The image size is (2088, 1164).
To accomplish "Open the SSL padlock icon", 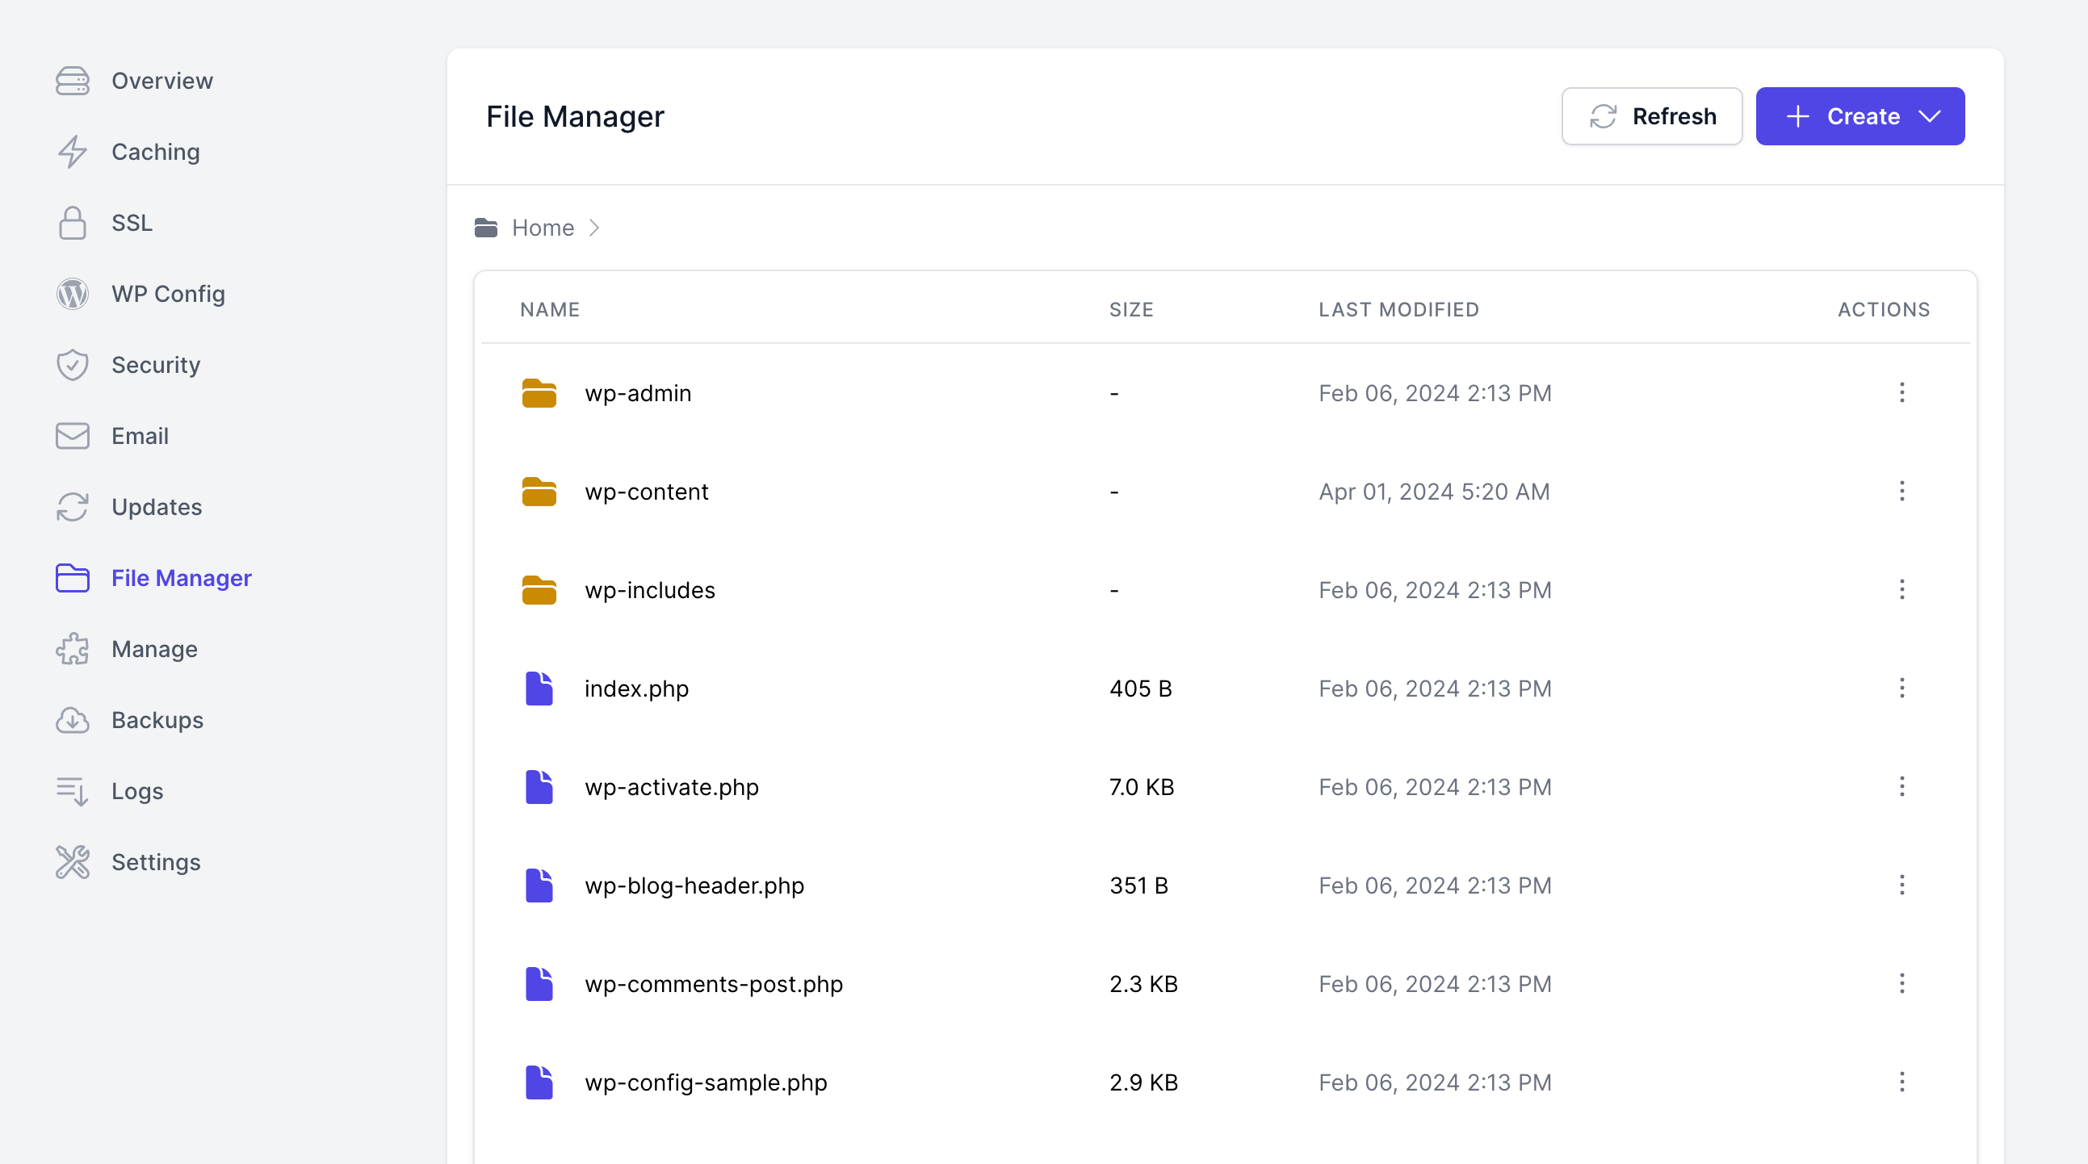I will (x=72, y=223).
